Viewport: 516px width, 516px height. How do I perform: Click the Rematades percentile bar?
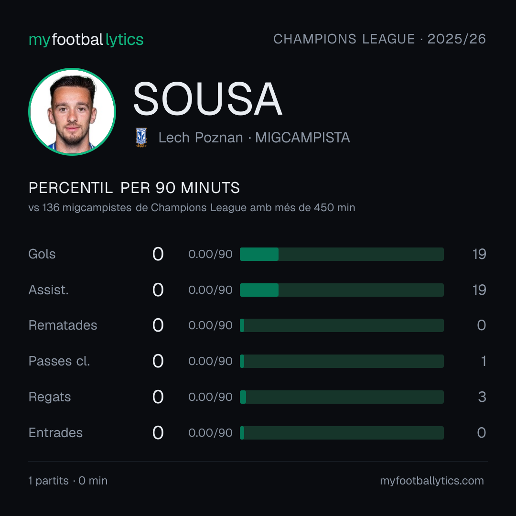point(342,325)
